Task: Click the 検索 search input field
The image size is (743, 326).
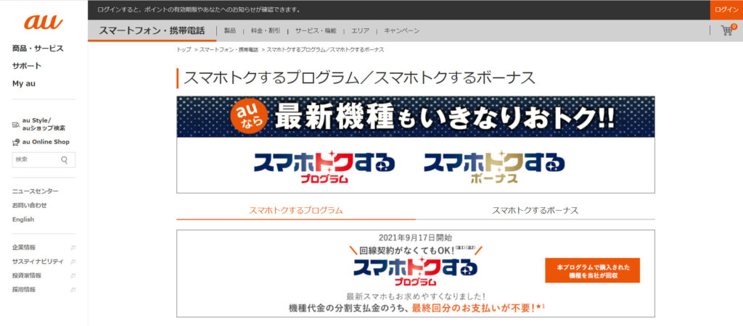Action: pyautogui.click(x=35, y=160)
